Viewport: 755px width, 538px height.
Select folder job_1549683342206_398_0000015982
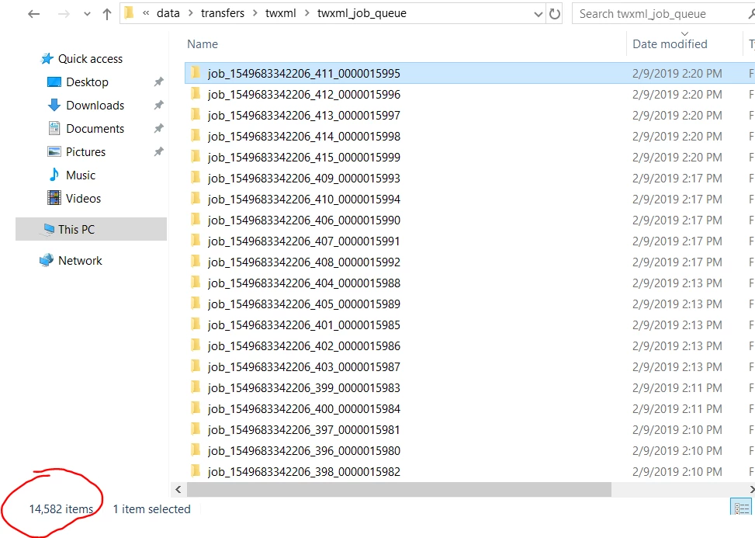304,471
